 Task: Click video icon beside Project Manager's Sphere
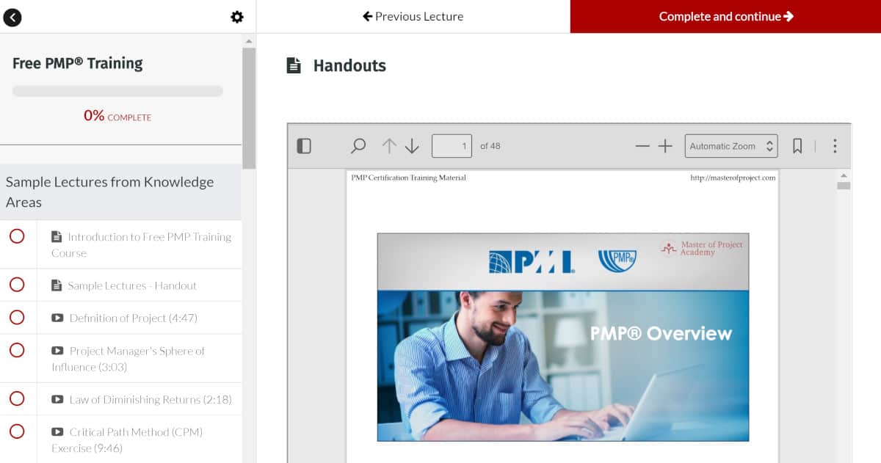tap(57, 351)
